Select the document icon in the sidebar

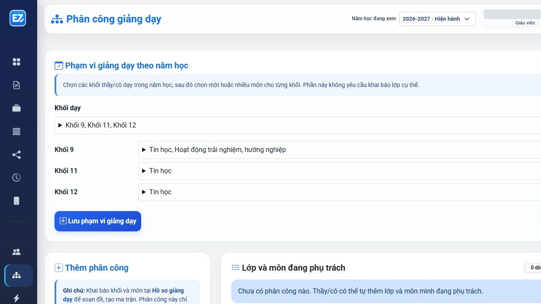click(x=16, y=85)
